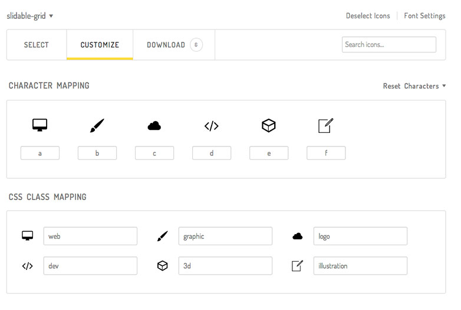Click the monitor icon in Character Mapping

39,125
